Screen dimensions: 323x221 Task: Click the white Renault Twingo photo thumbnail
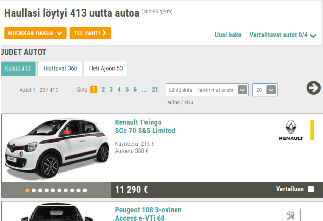(56, 148)
